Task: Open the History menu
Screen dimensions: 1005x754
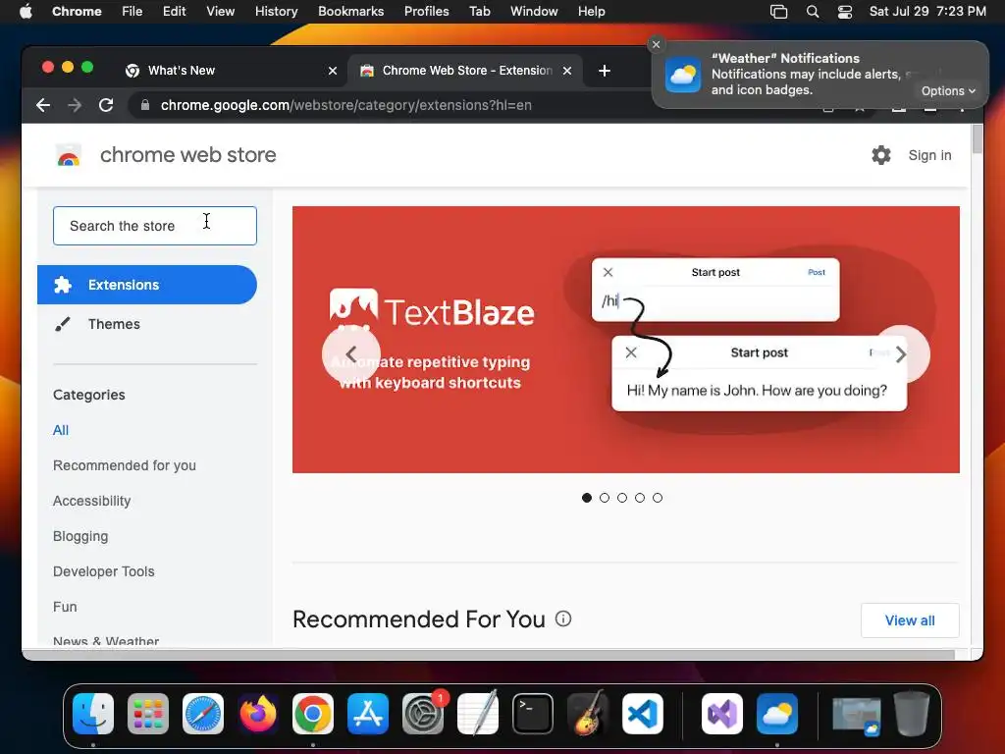Action: tap(276, 12)
